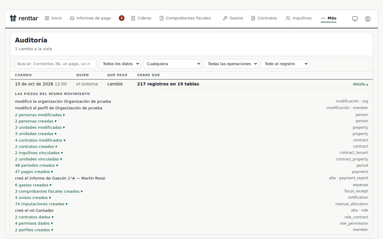This screenshot has width=383, height=239.
Task: Open the Todos los datos dropdown
Action: point(120,64)
